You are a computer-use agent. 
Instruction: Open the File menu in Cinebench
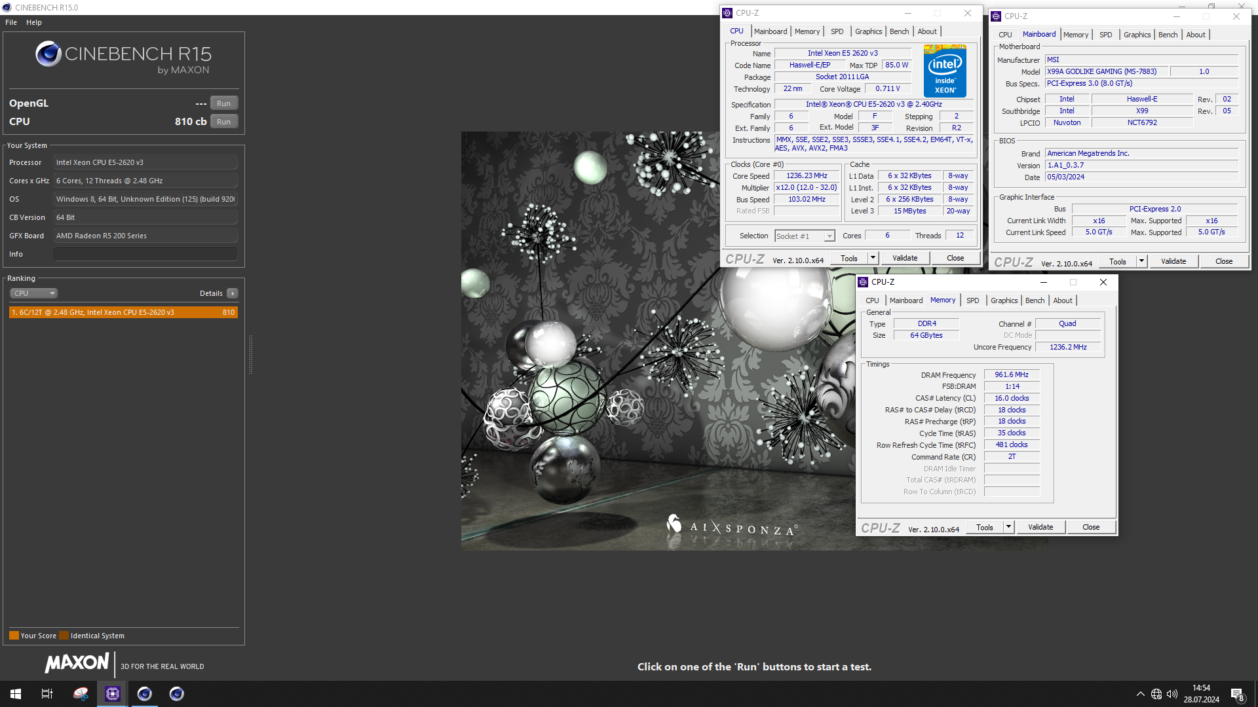(x=11, y=22)
